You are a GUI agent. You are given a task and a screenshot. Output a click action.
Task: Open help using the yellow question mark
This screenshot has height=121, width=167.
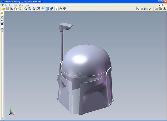pyautogui.click(x=20, y=9)
